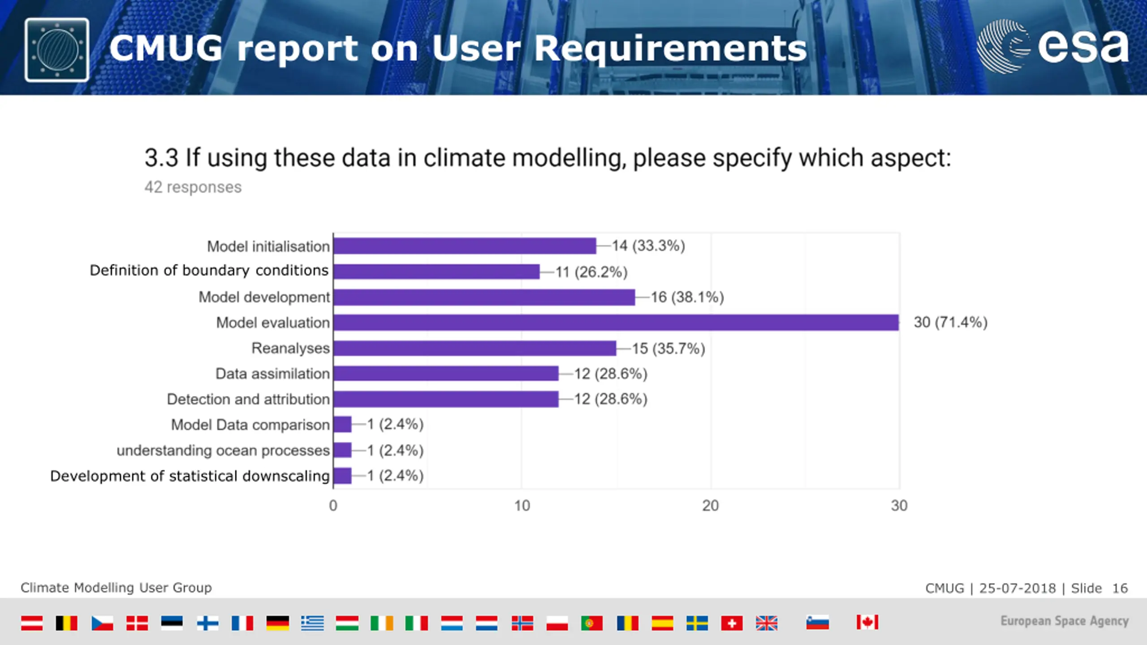Click the Data assimilation bar
The width and height of the screenshot is (1147, 645).
[x=446, y=374]
